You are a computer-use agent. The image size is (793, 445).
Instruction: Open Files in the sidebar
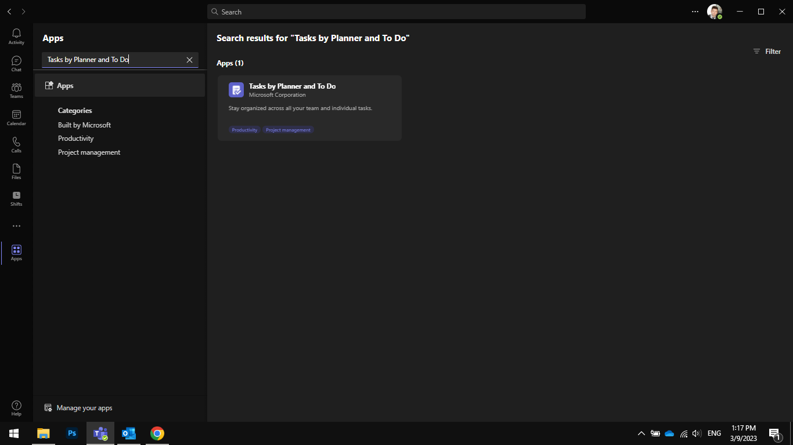pyautogui.click(x=16, y=172)
